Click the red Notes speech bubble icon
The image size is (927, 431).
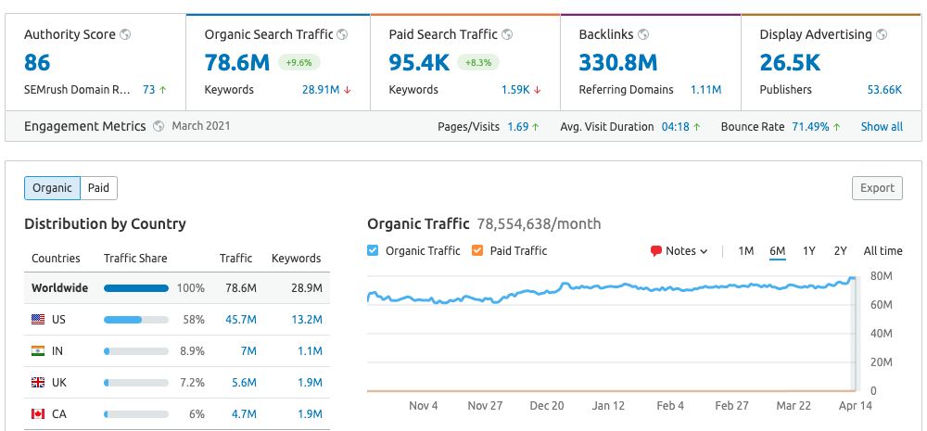point(655,251)
